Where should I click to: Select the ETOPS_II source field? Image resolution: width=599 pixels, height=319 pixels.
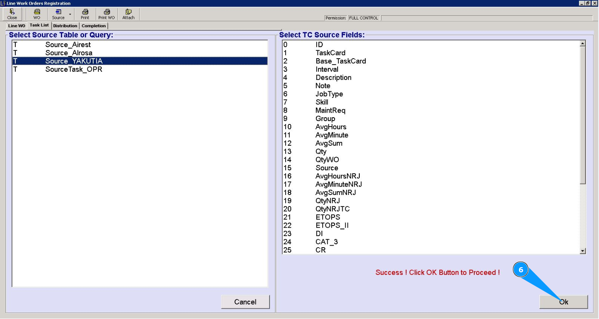(x=430, y=225)
